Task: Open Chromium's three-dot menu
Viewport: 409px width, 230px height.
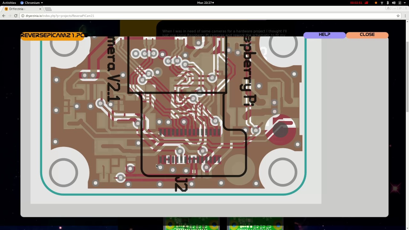Action: 405,16
